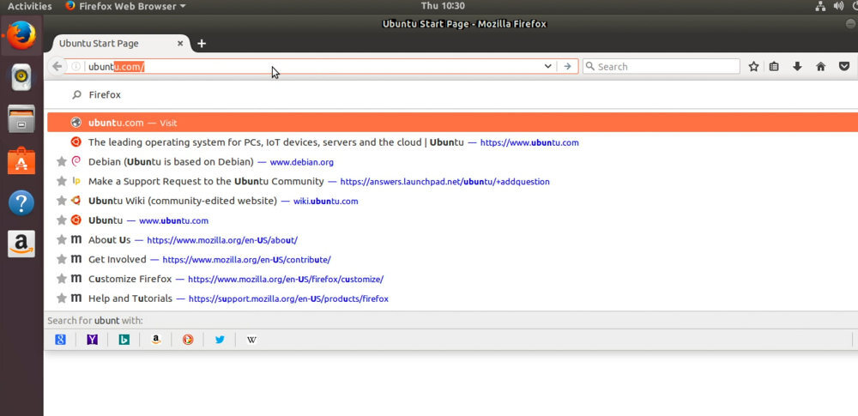Search ubunt with Bing icon

124,340
